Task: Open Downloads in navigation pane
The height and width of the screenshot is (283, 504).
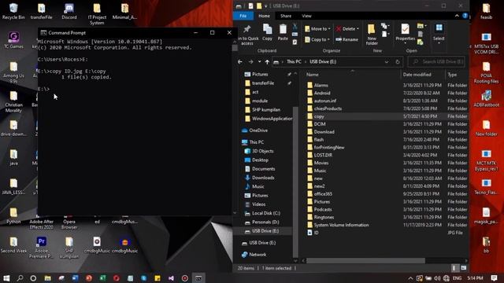Action: [x=263, y=178]
